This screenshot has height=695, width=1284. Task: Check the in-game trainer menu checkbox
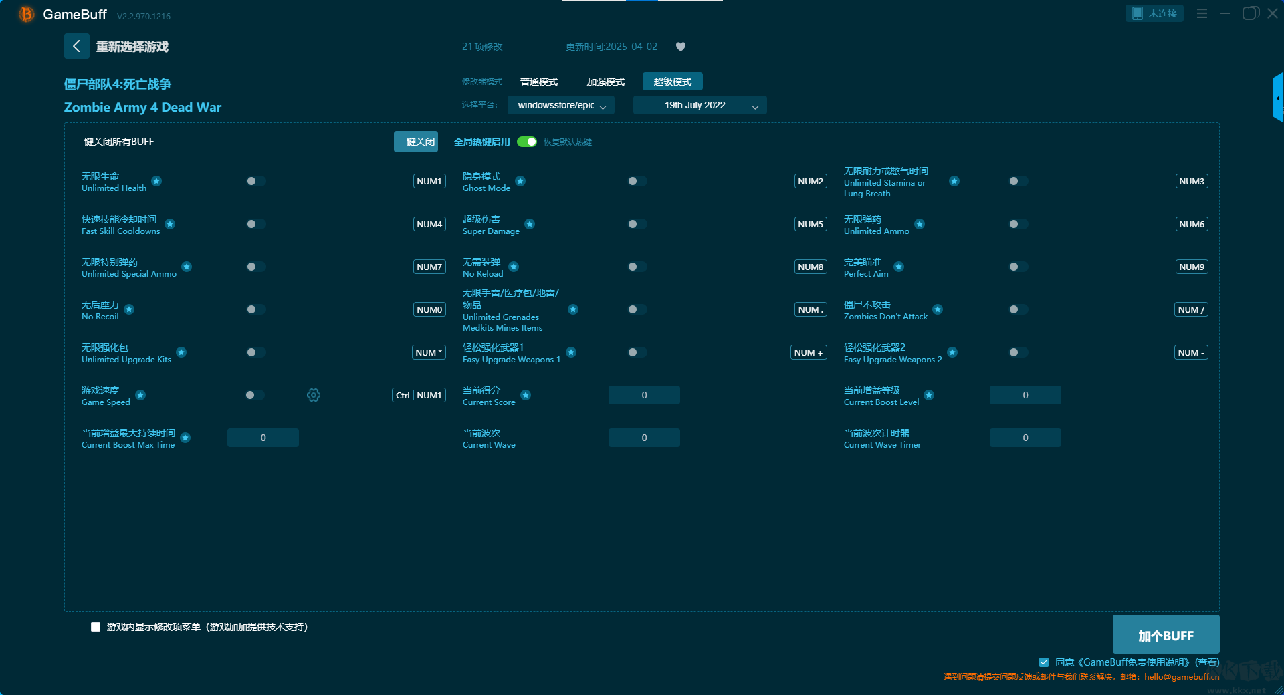[96, 627]
